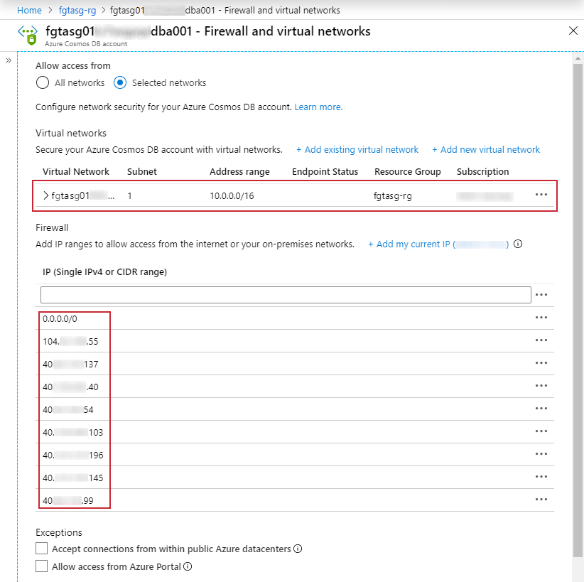Check Allow access from Azure Portal
Image resolution: width=584 pixels, height=582 pixels.
[42, 566]
